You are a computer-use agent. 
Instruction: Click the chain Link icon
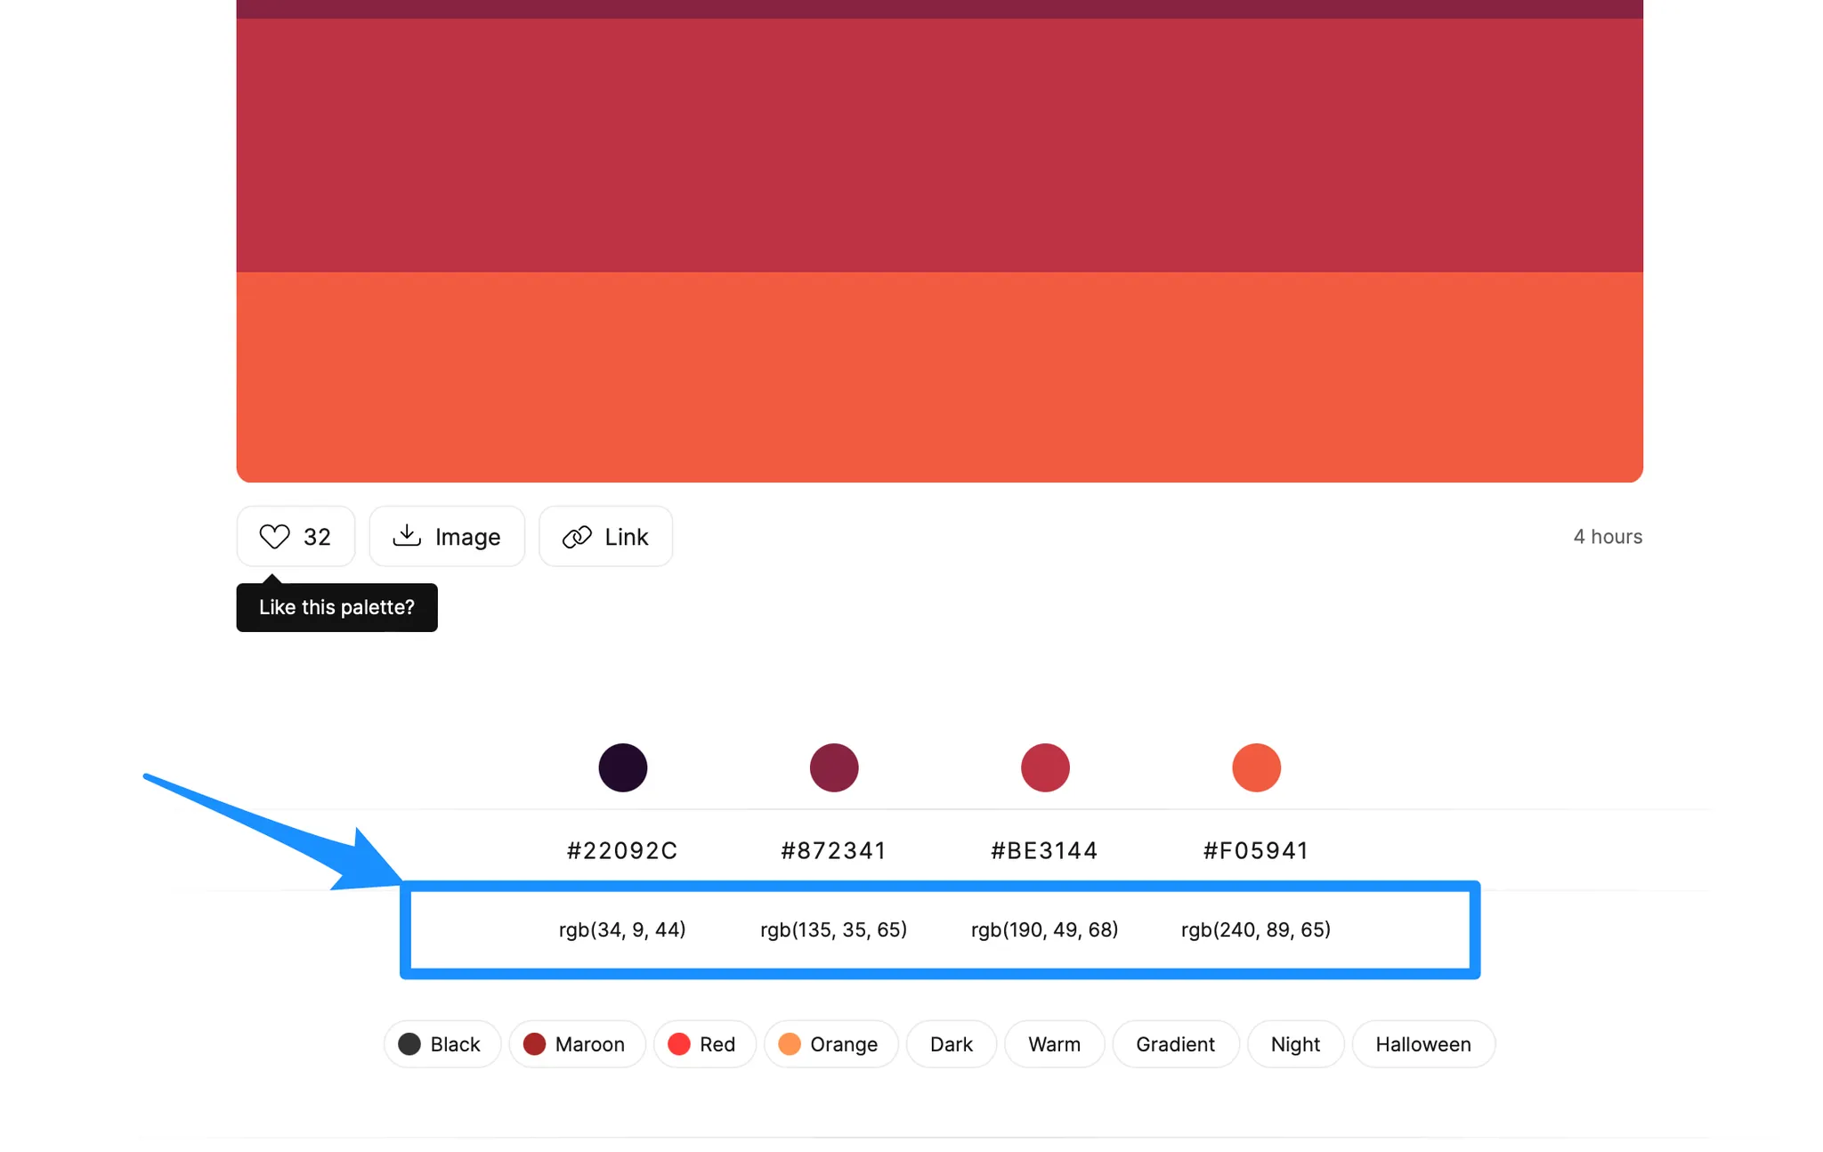coord(577,537)
